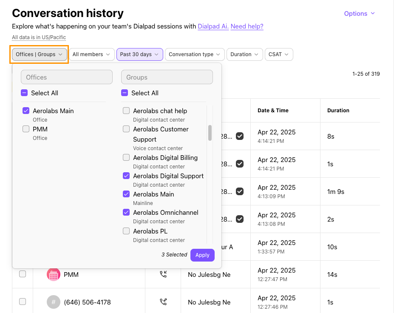This screenshot has height=313, width=394.
Task: Click the Groups list scrollbar thumb
Action: tap(210, 133)
